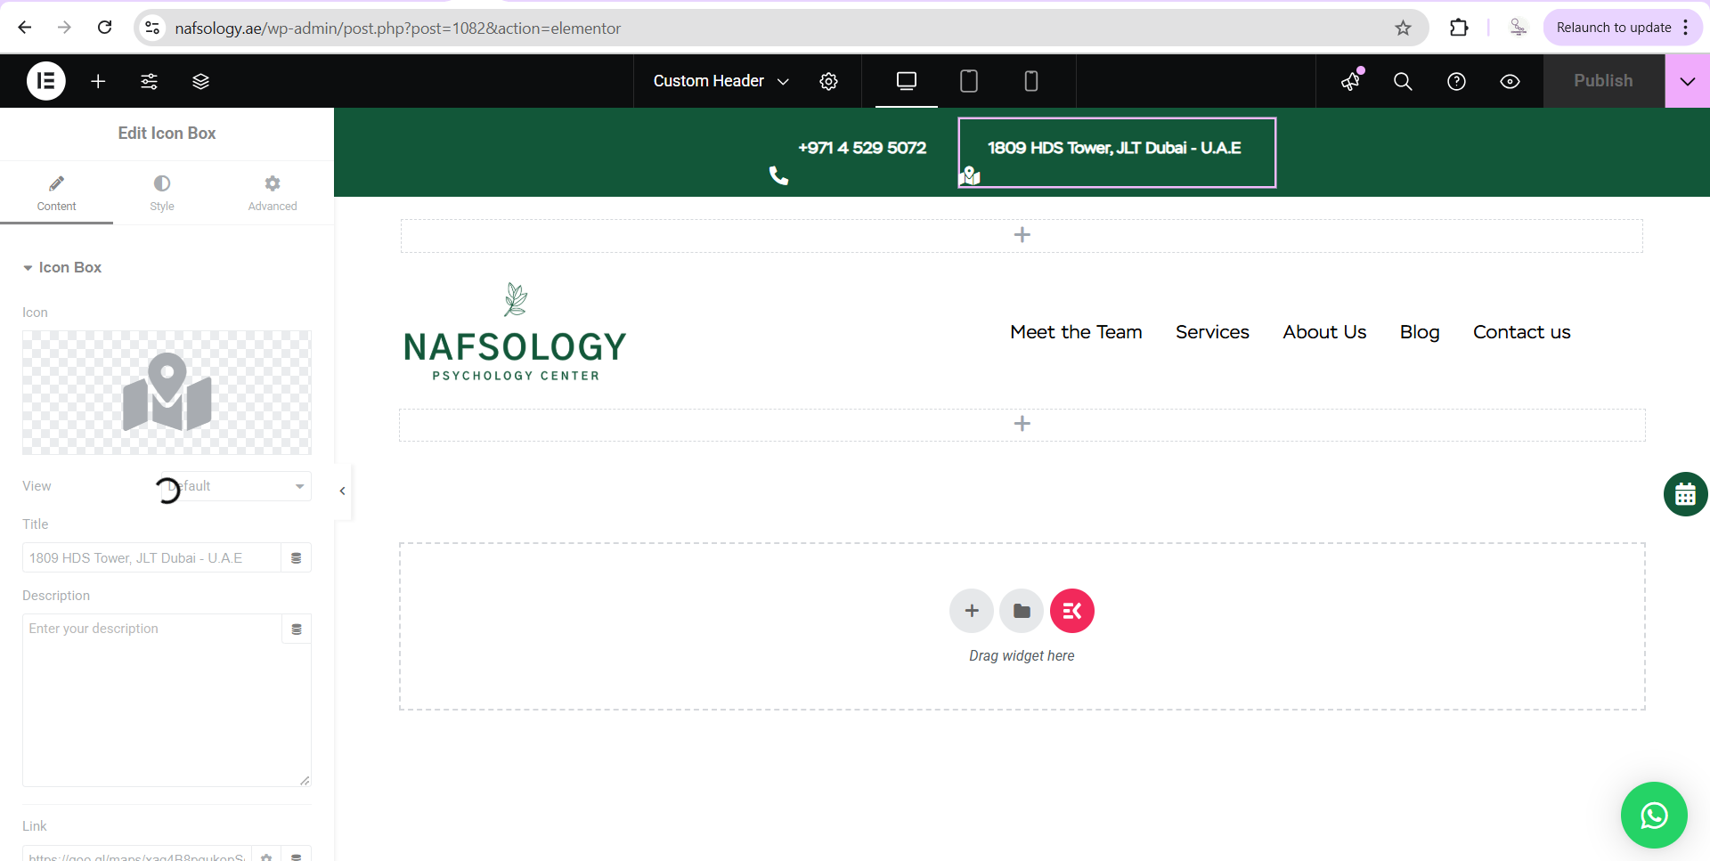Switch to Tablet responsive view
The height and width of the screenshot is (861, 1710).
969,81
